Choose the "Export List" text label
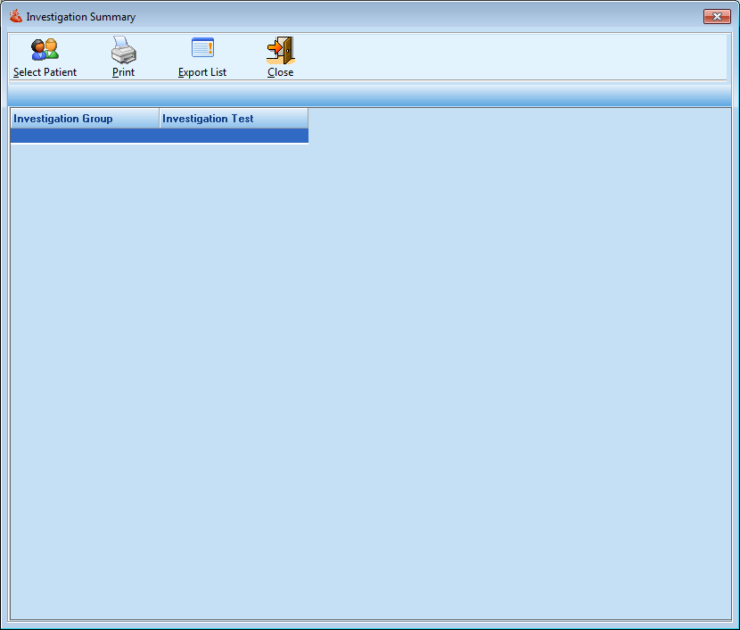Screen dimensions: 740x630 (202, 72)
